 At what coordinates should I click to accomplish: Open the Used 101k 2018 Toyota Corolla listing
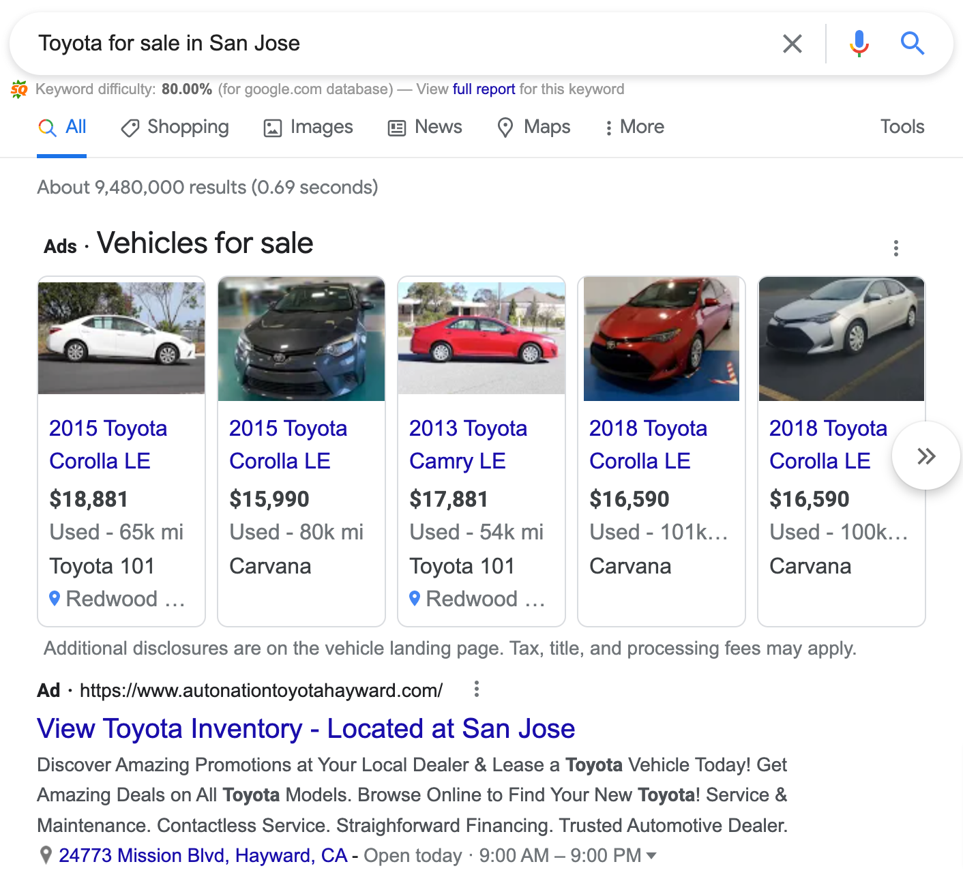click(x=649, y=445)
